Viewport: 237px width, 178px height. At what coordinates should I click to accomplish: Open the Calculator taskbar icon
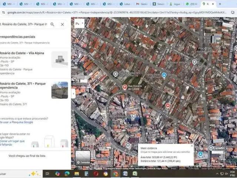86,174
